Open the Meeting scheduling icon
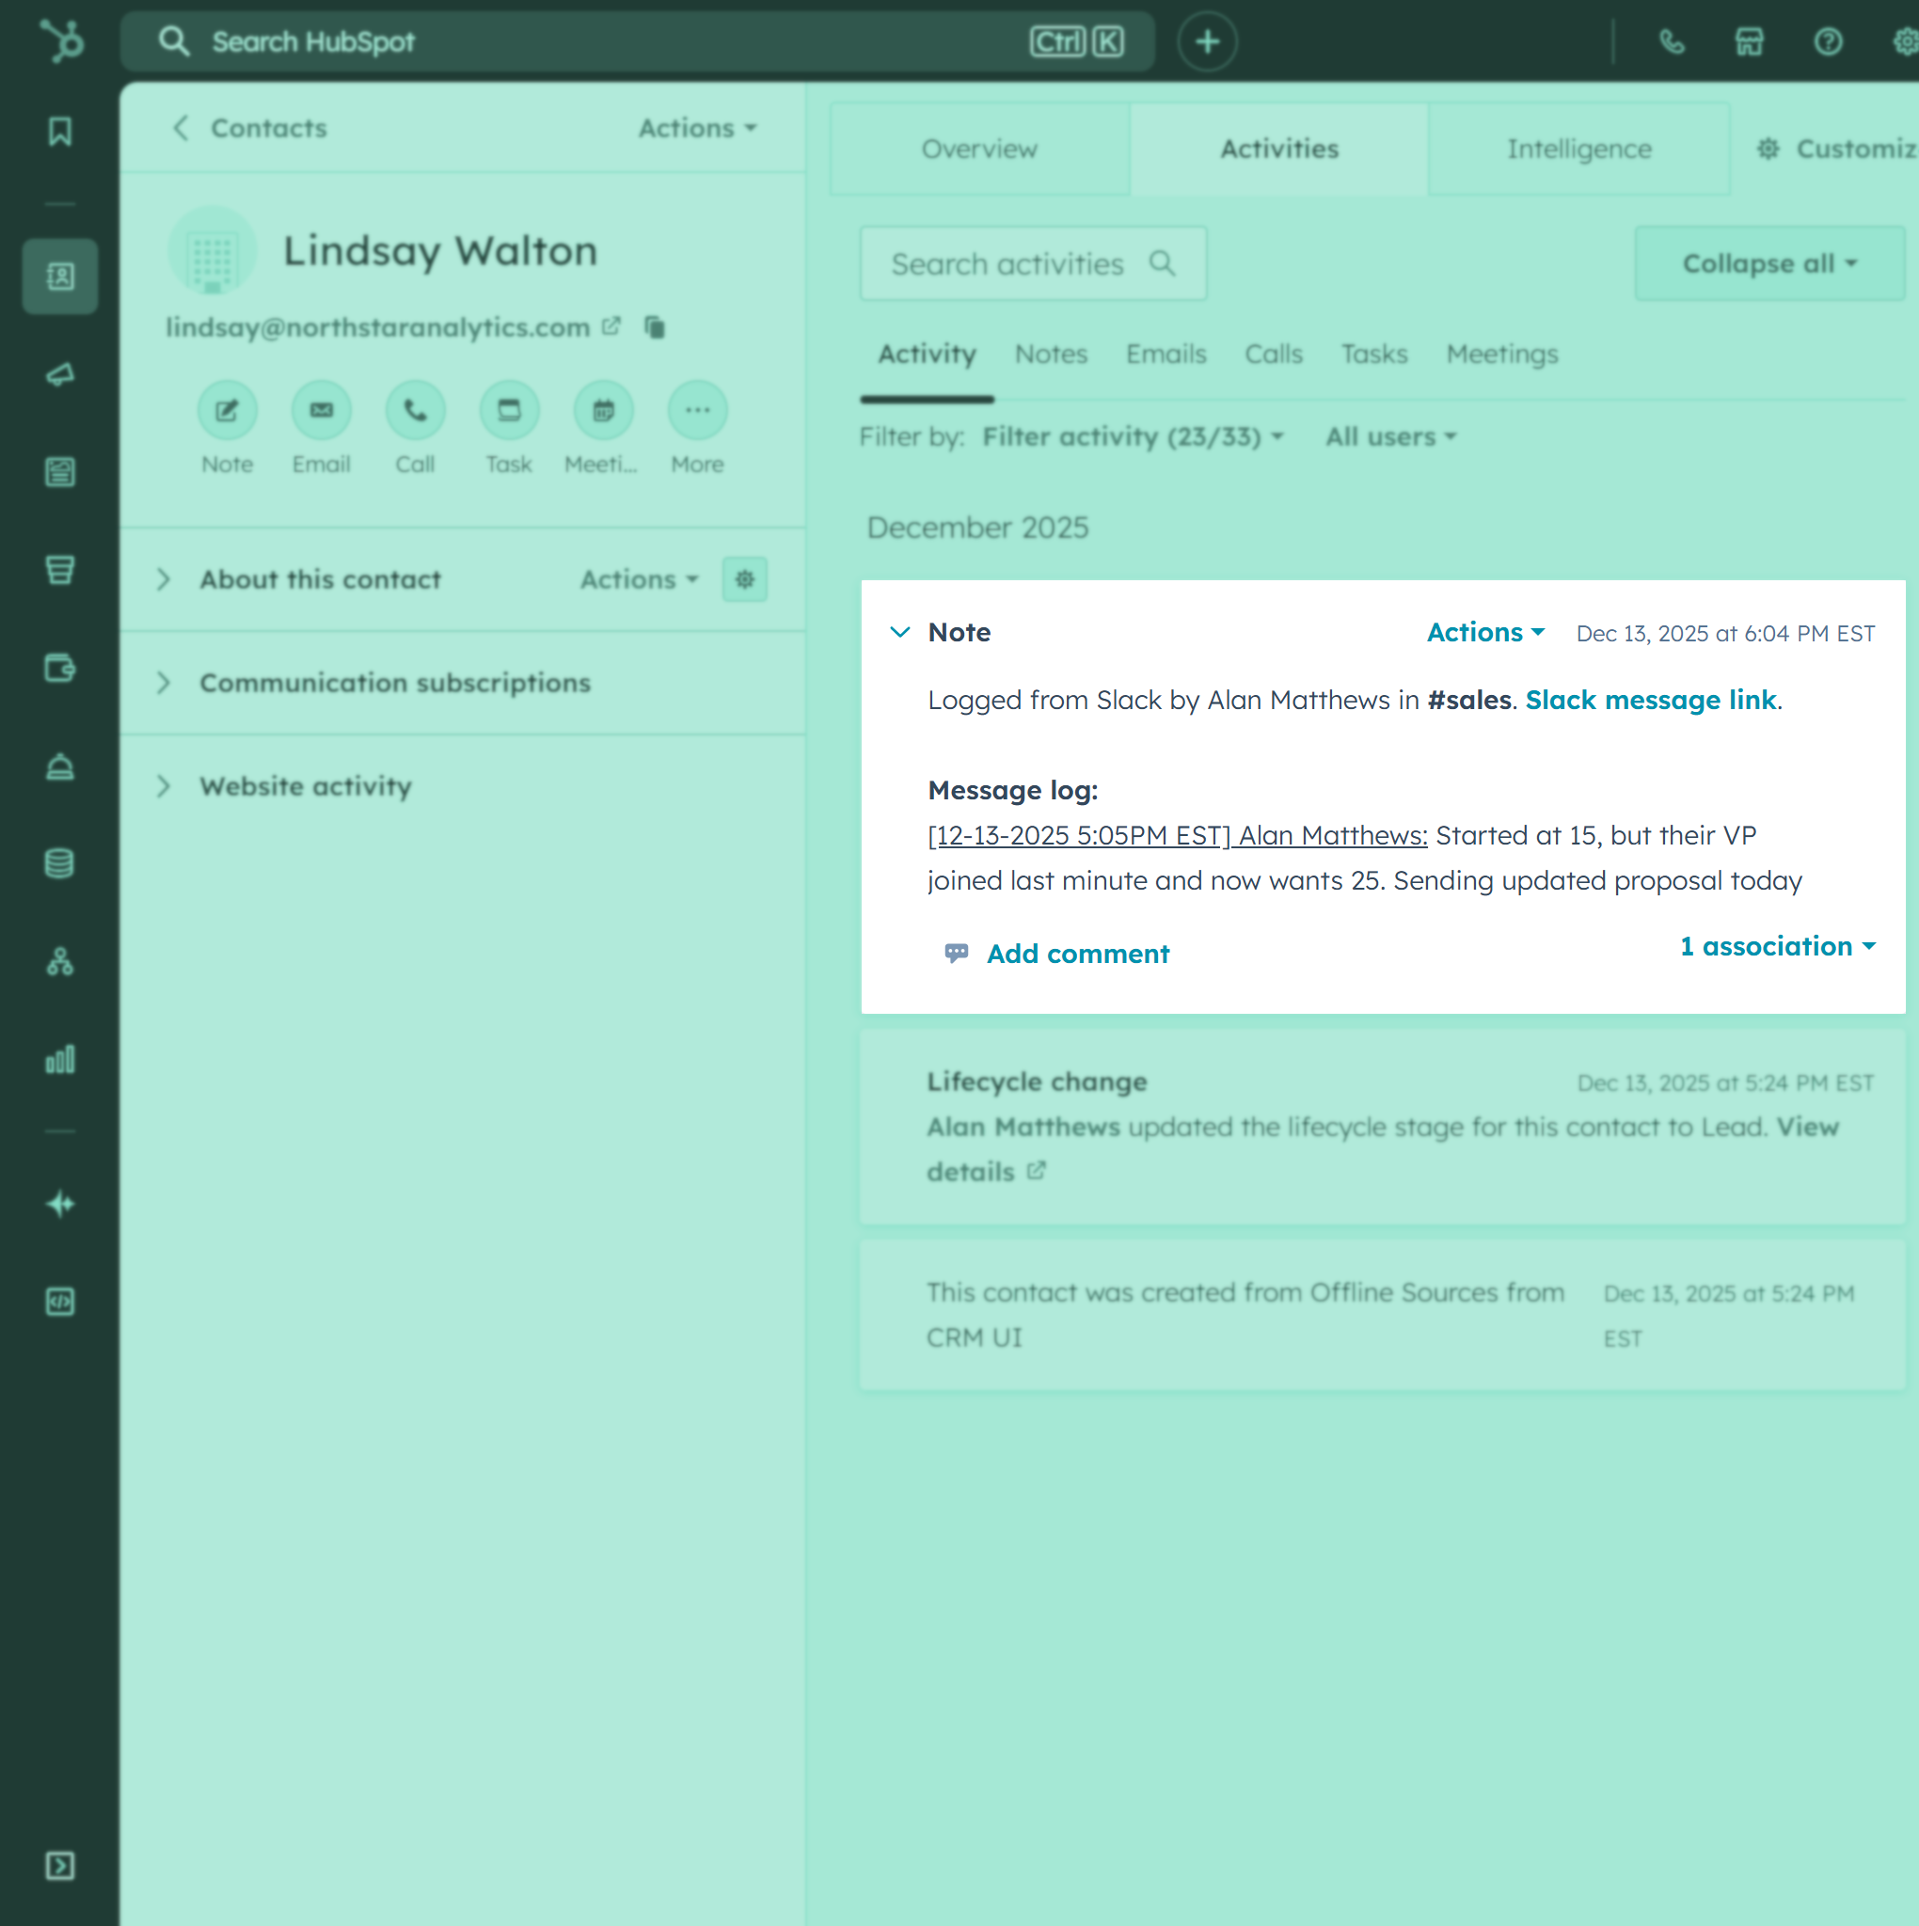The height and width of the screenshot is (1926, 1919). pyautogui.click(x=602, y=410)
